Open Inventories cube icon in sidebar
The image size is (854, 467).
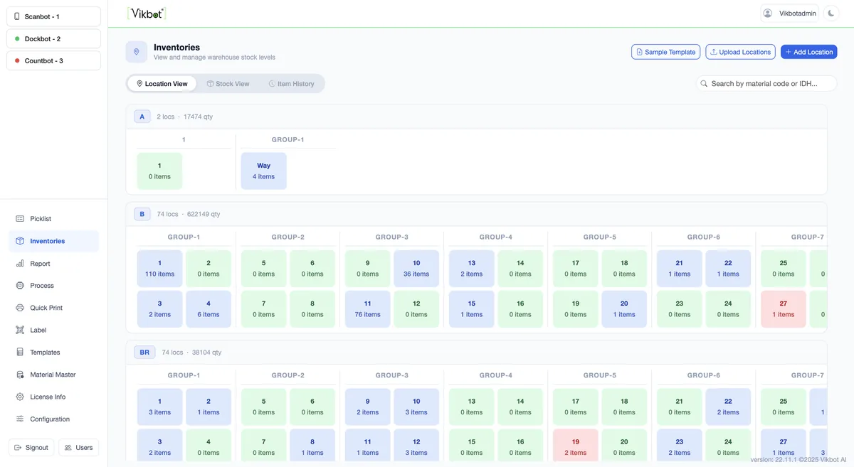click(20, 241)
